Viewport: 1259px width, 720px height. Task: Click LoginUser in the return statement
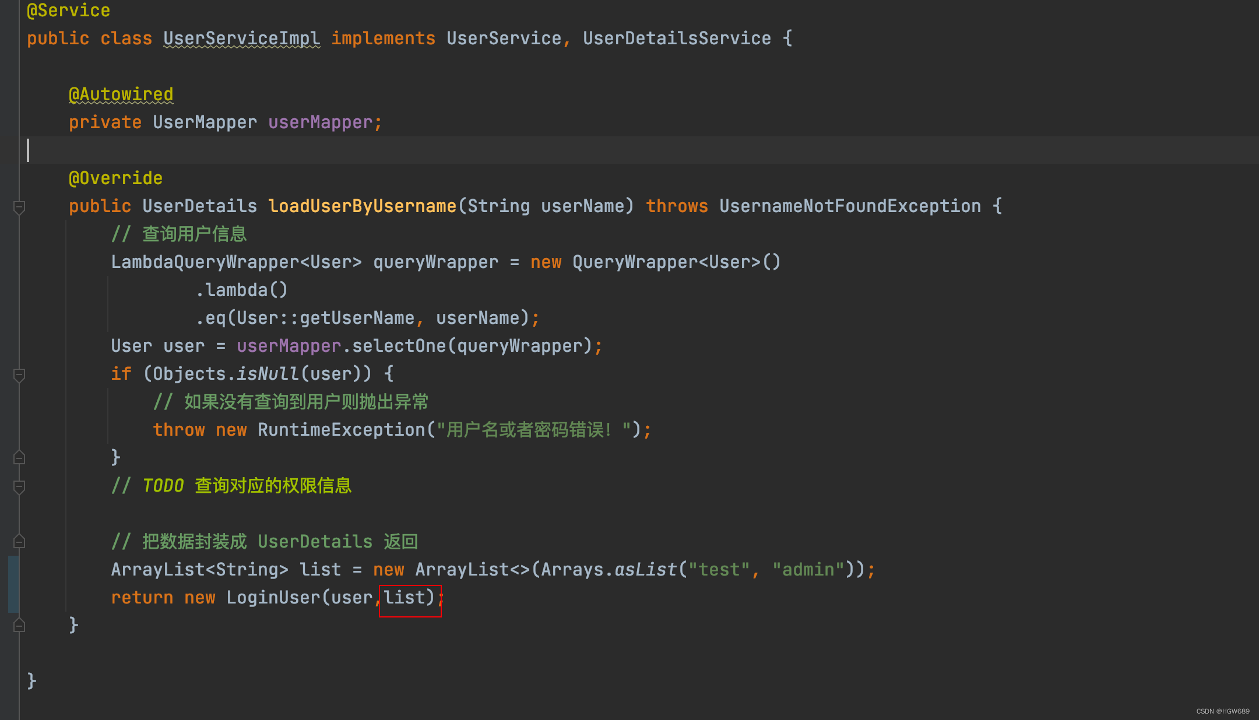[x=273, y=598]
